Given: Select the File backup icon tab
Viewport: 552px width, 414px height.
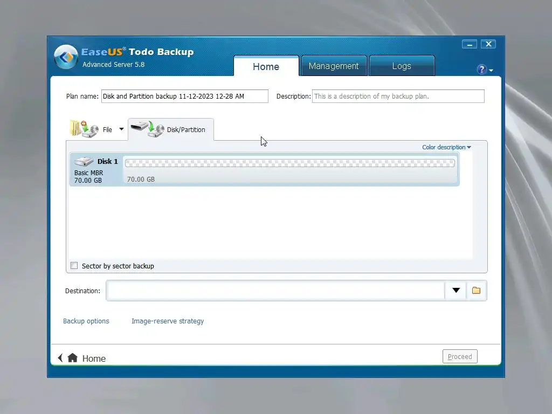Looking at the screenshot, I should click(84, 129).
